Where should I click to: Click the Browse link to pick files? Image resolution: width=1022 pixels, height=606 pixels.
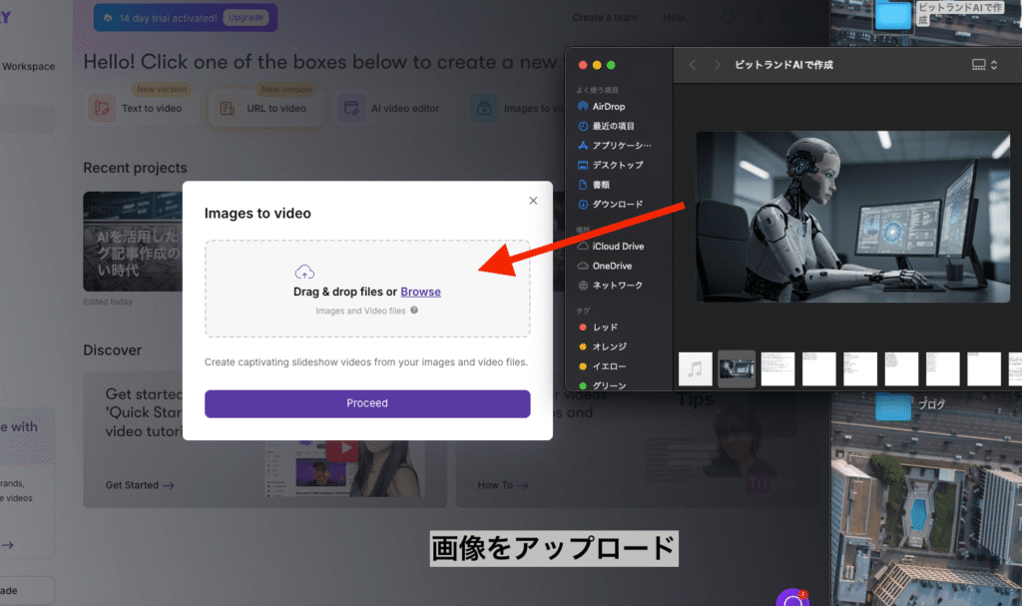coord(420,292)
